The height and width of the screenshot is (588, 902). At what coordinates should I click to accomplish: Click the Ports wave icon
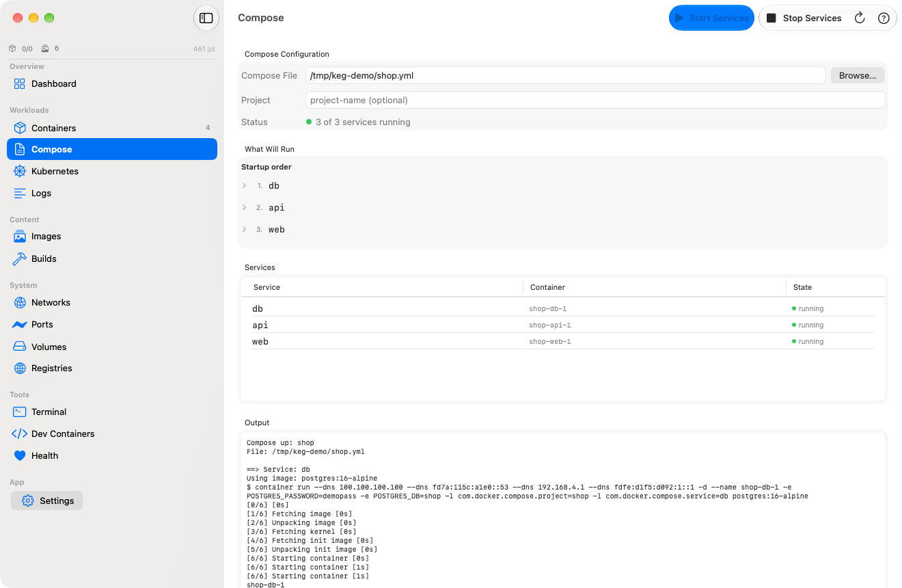[19, 325]
